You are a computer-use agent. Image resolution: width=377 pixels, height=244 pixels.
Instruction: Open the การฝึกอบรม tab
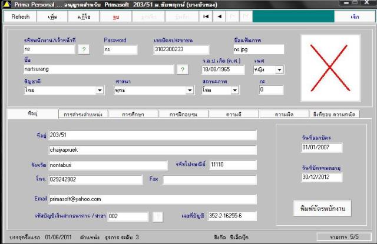click(183, 114)
